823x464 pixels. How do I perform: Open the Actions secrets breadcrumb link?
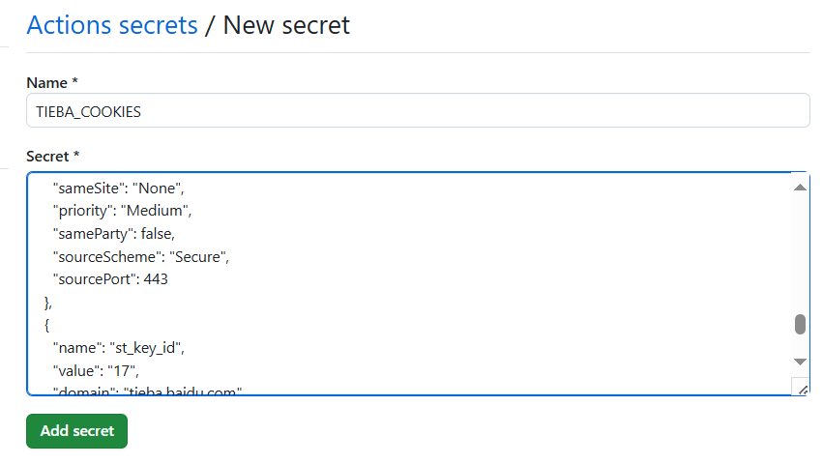(x=112, y=25)
